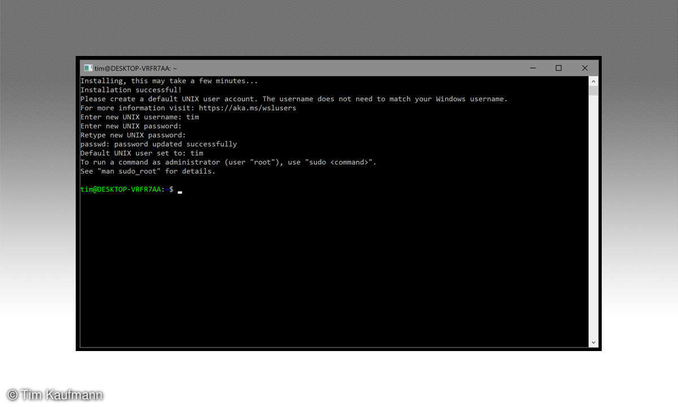Click the 'Enter new UNIX password:' line
The height and width of the screenshot is (407, 678).
click(131, 126)
